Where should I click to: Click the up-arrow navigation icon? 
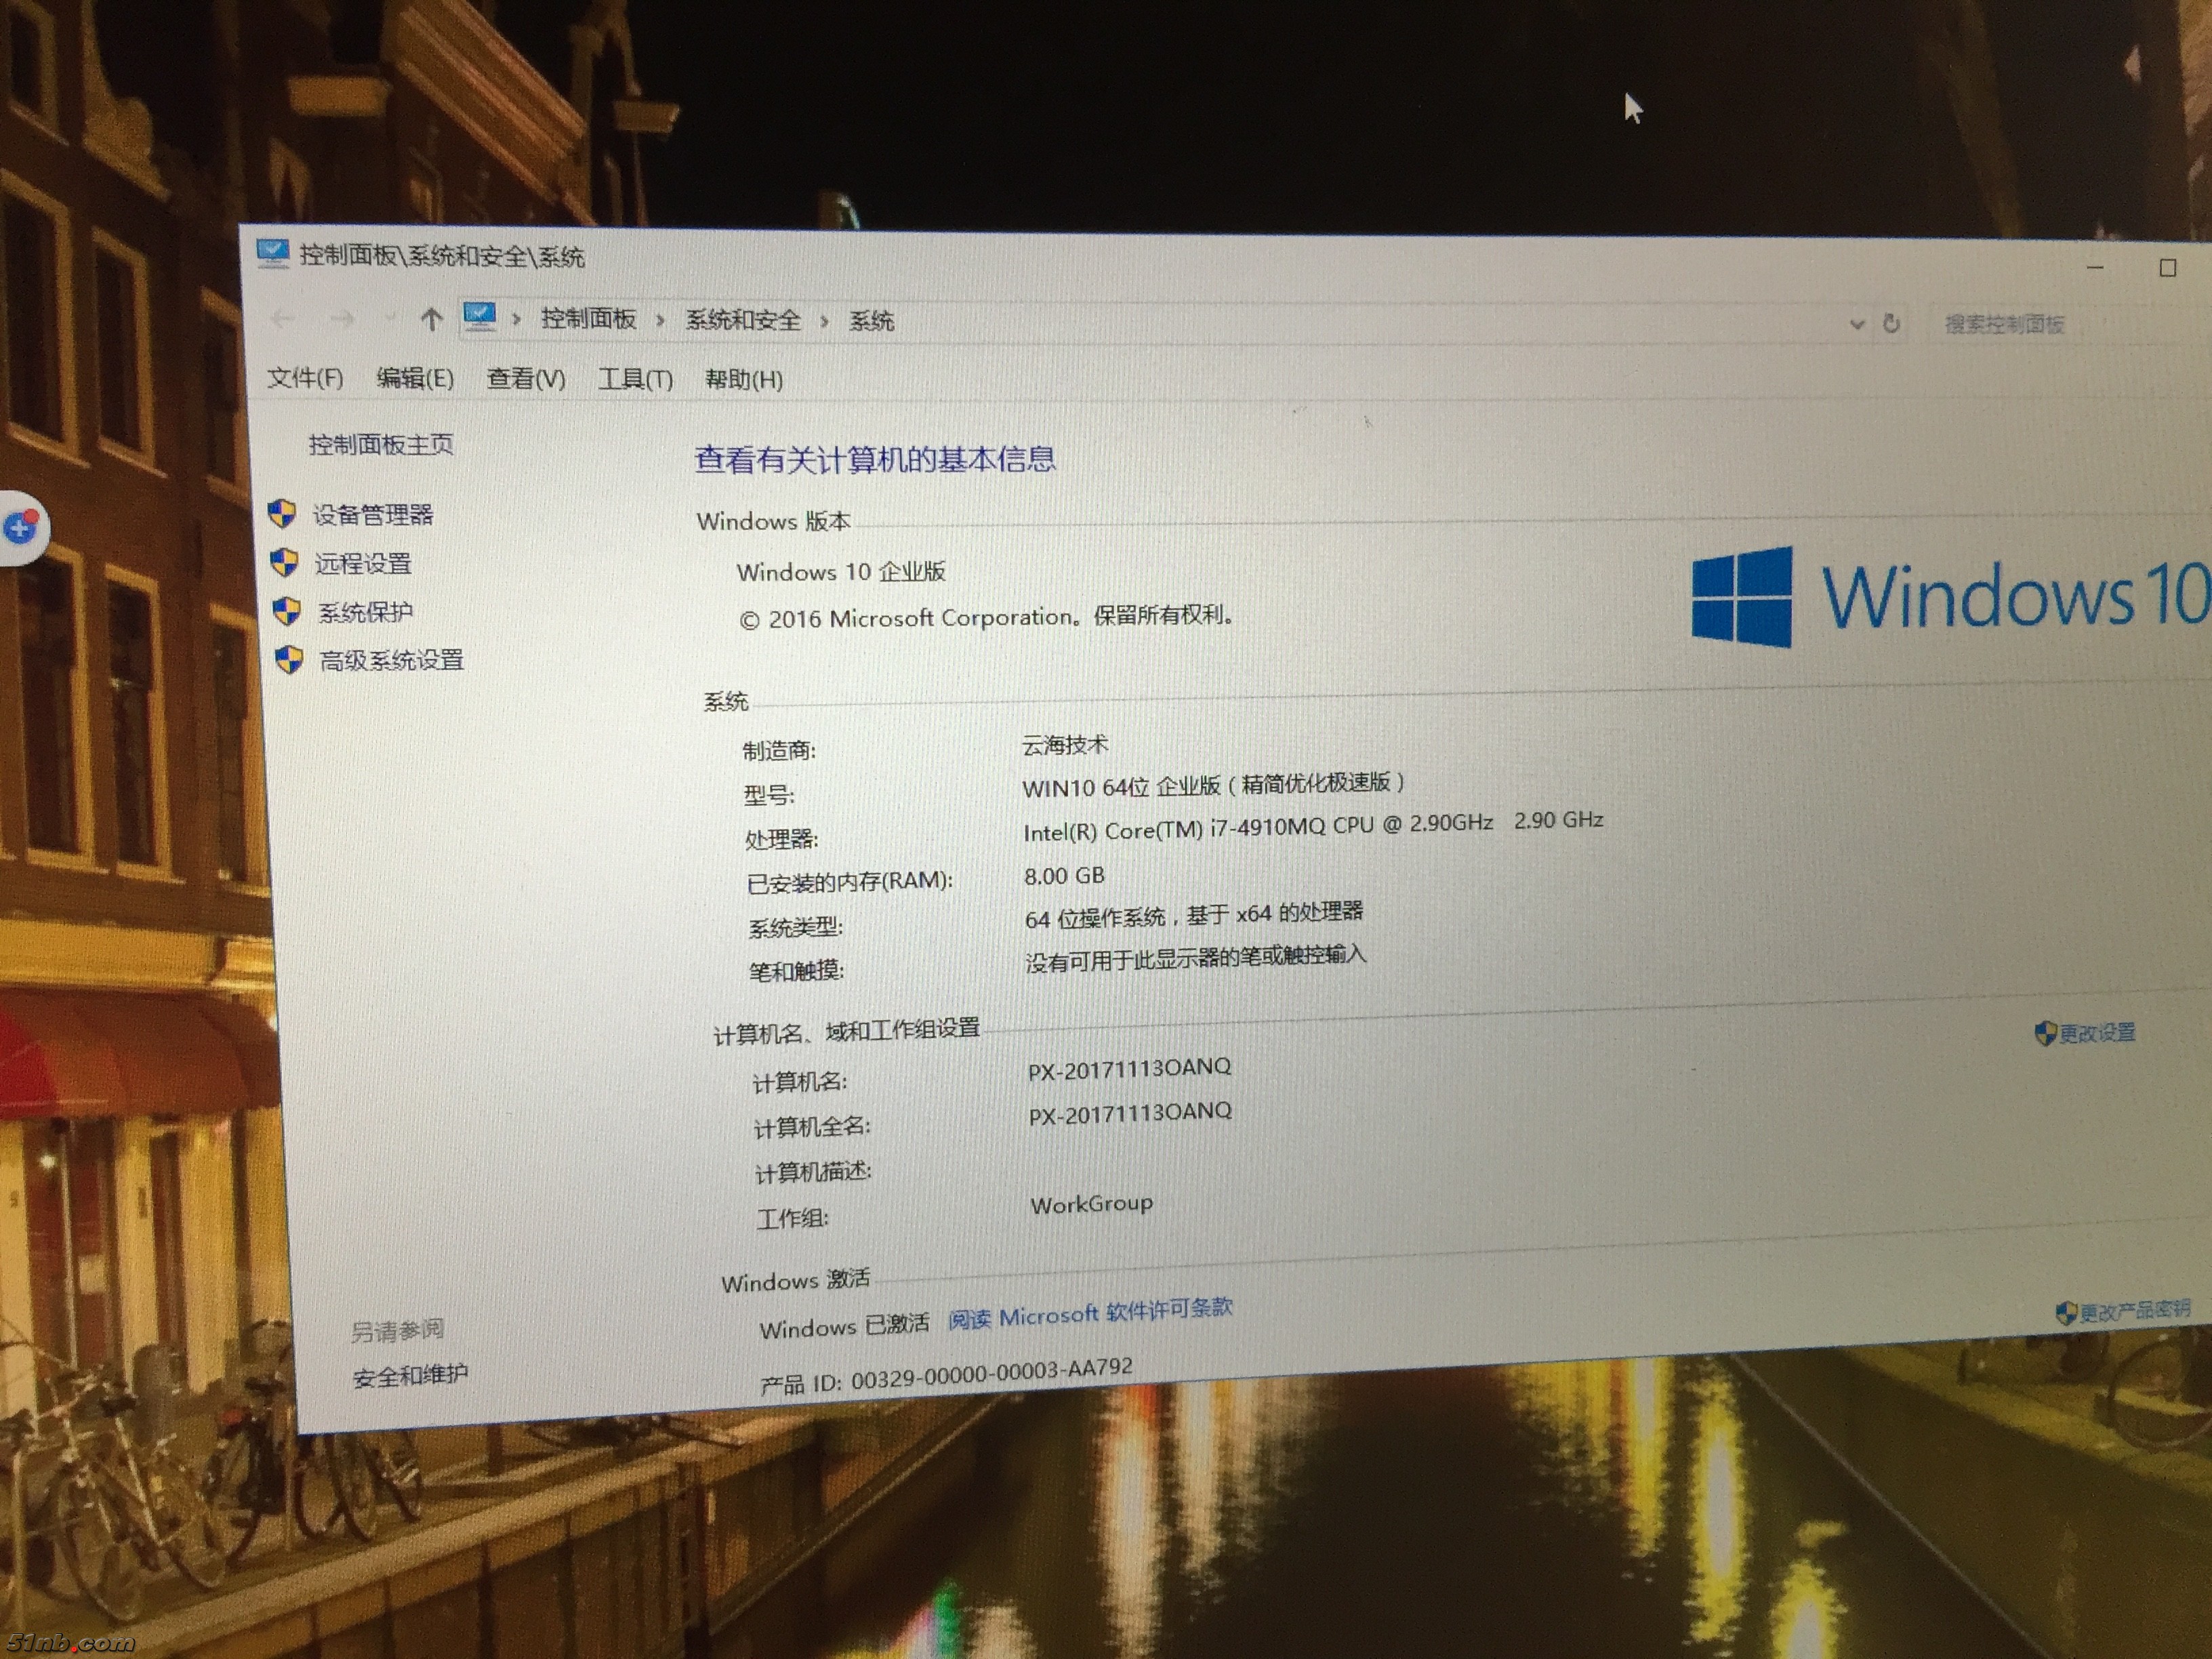[431, 319]
